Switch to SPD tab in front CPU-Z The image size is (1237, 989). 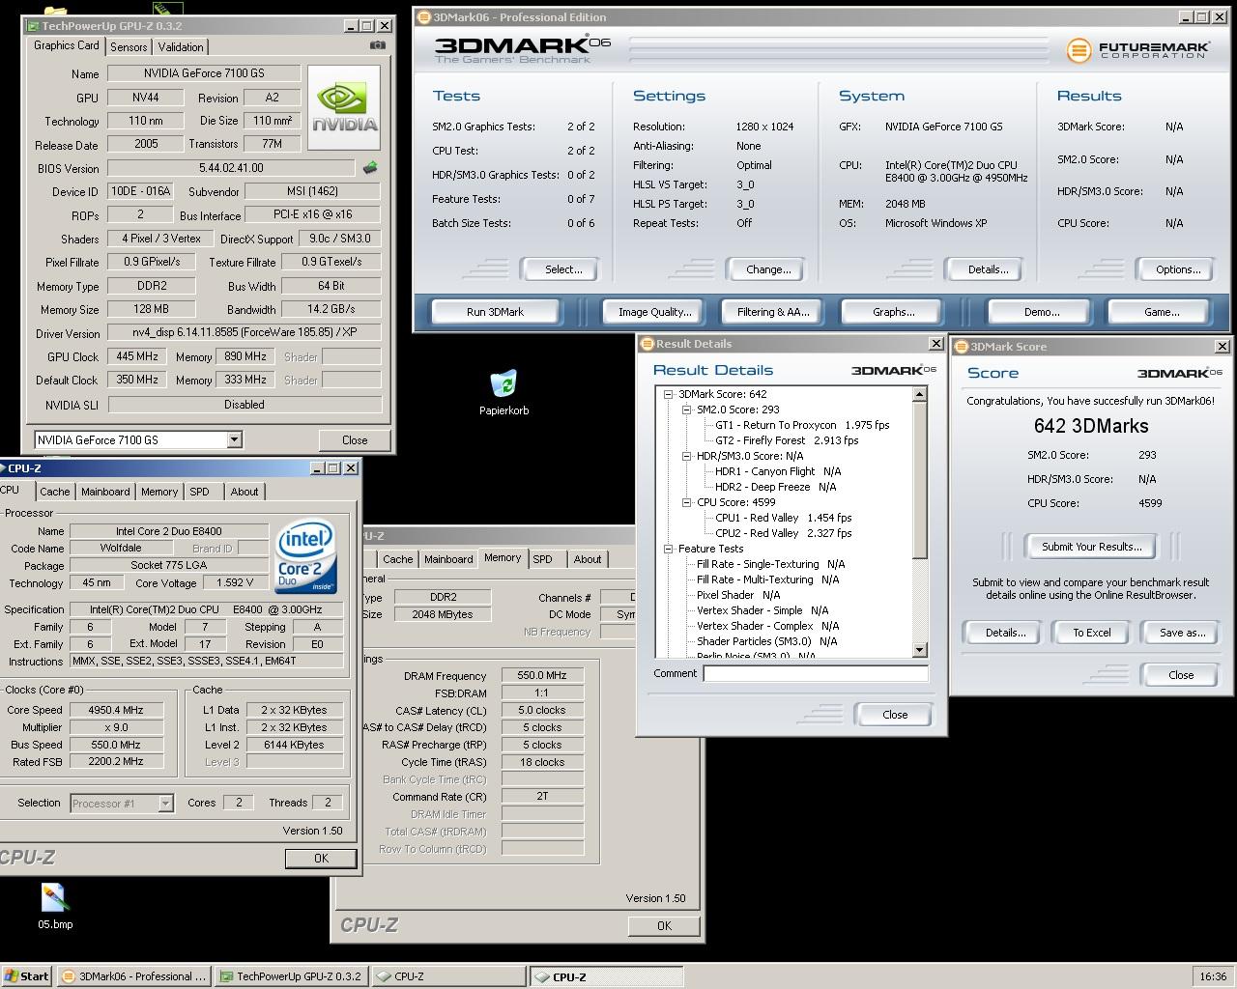pos(200,492)
